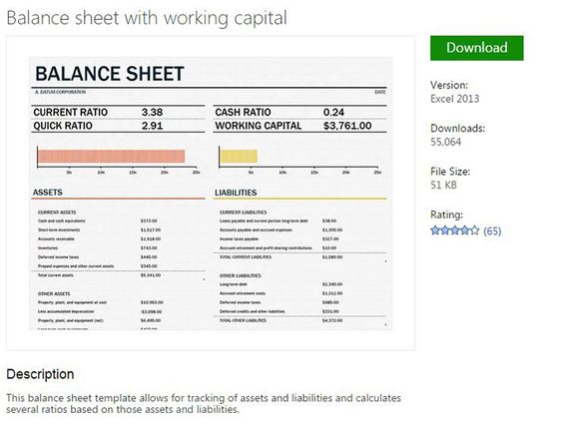Click the "QUICK RATIO" label in the preview
This screenshot has height=428, width=563.
coord(63,126)
